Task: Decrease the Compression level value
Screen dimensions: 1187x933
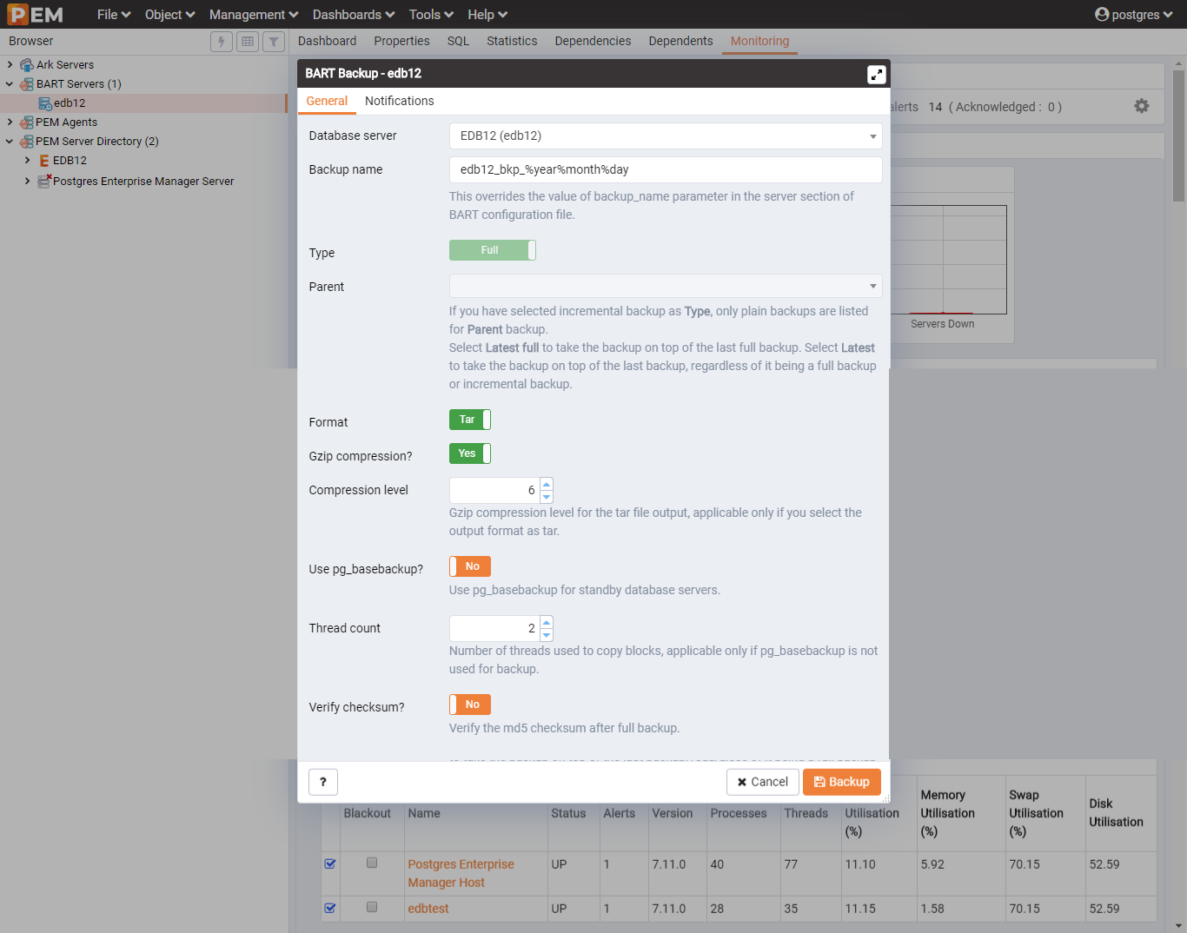Action: (x=547, y=497)
